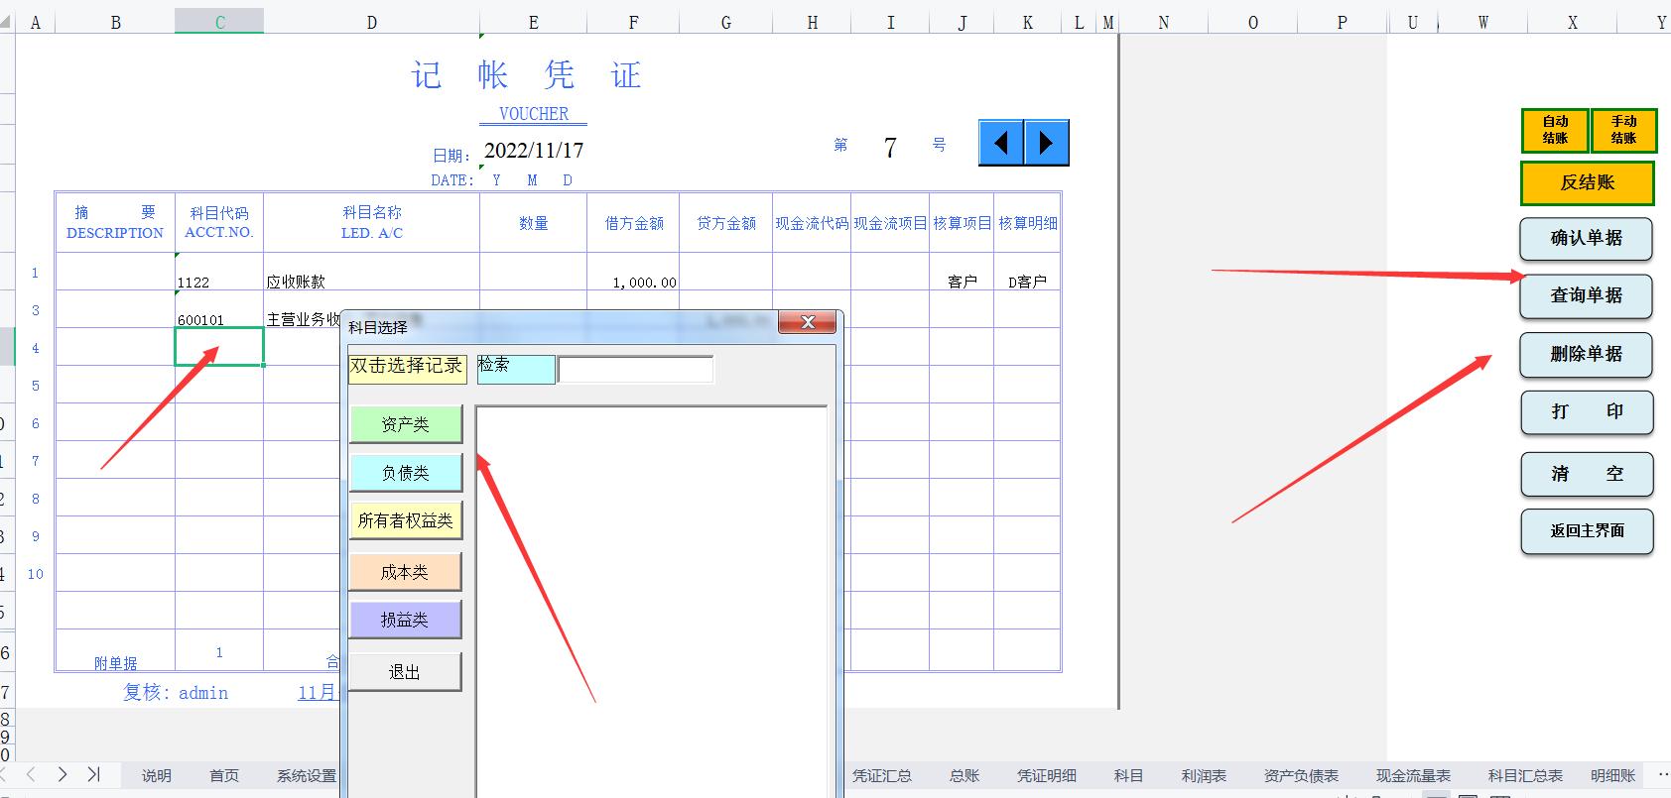Jump to last sheet tab arrow
Viewport: 1671px width, 798px height.
coord(94,774)
